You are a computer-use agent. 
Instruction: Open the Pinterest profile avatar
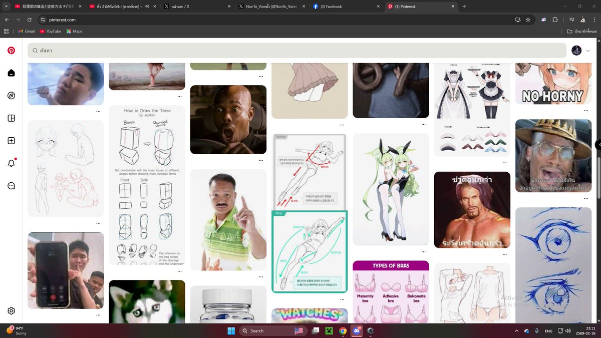pyautogui.click(x=576, y=51)
